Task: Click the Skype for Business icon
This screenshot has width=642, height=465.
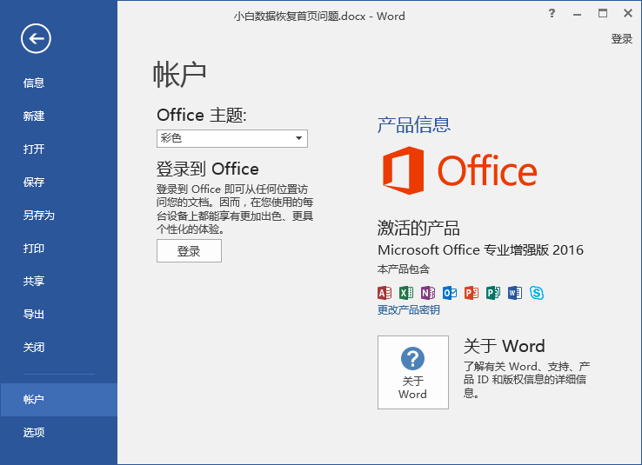Action: pos(537,293)
